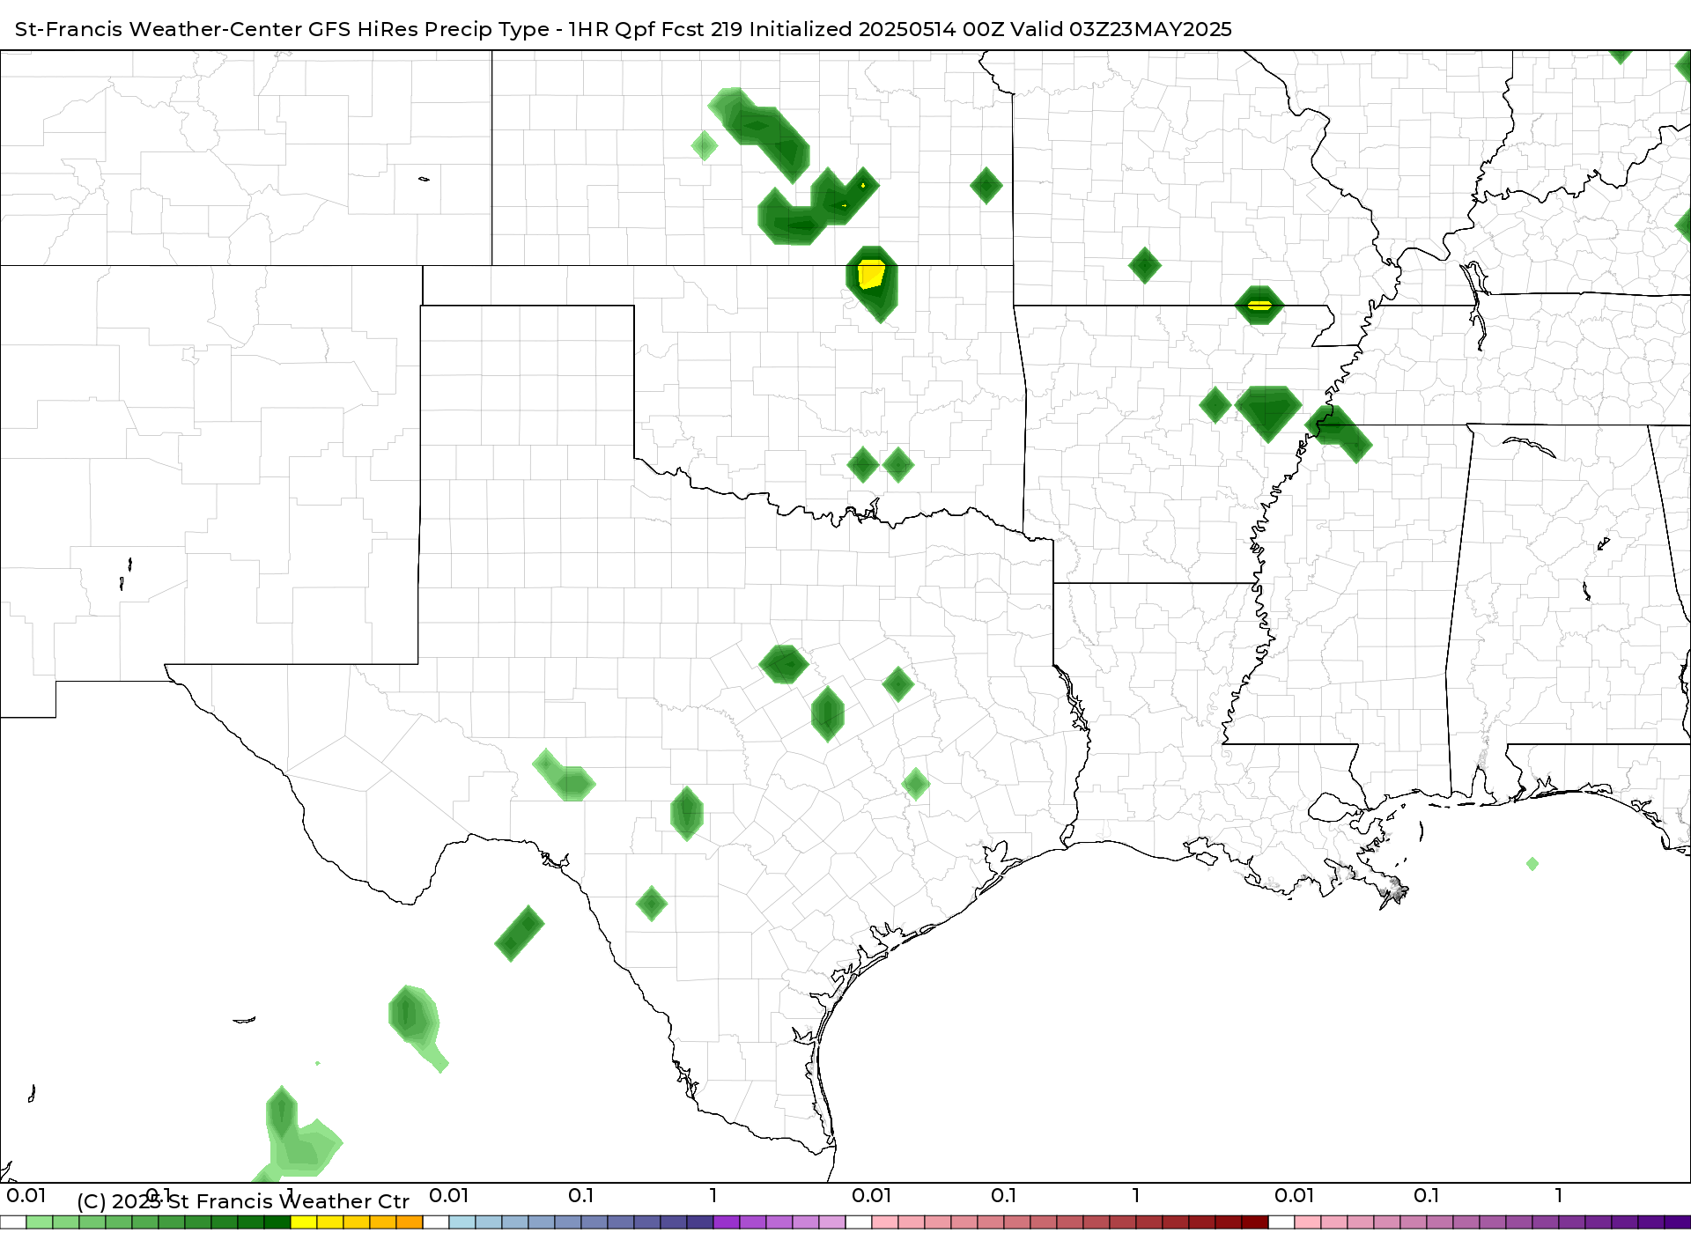Select the lightest blue swatch in the blue scale
Screen dimensions: 1691x1233
pyautogui.click(x=462, y=1222)
